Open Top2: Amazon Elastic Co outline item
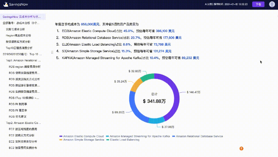 [x=23, y=123]
